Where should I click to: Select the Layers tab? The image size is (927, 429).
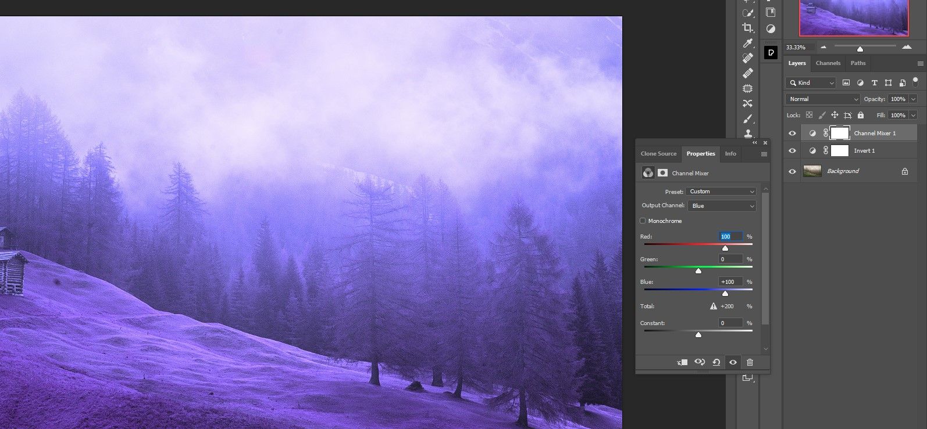point(797,63)
